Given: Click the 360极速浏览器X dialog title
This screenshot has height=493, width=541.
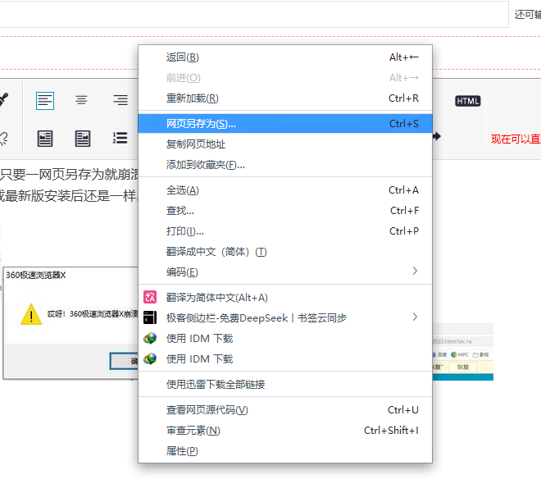Looking at the screenshot, I should (x=36, y=275).
